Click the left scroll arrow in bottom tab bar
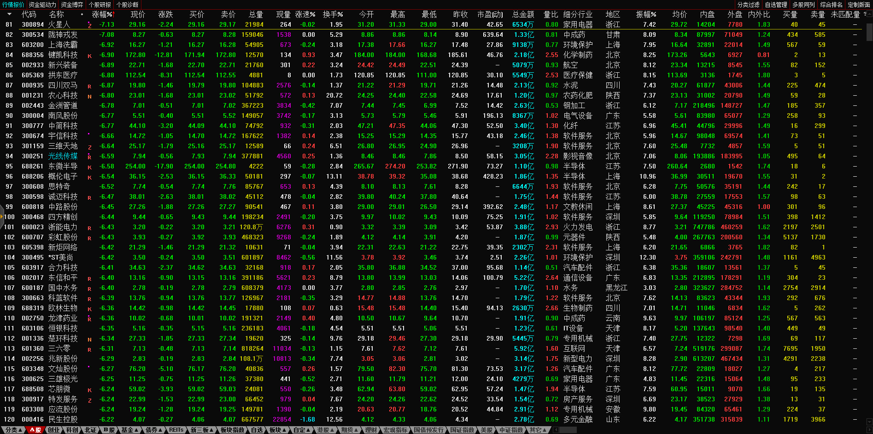The image size is (873, 434). [x=556, y=430]
